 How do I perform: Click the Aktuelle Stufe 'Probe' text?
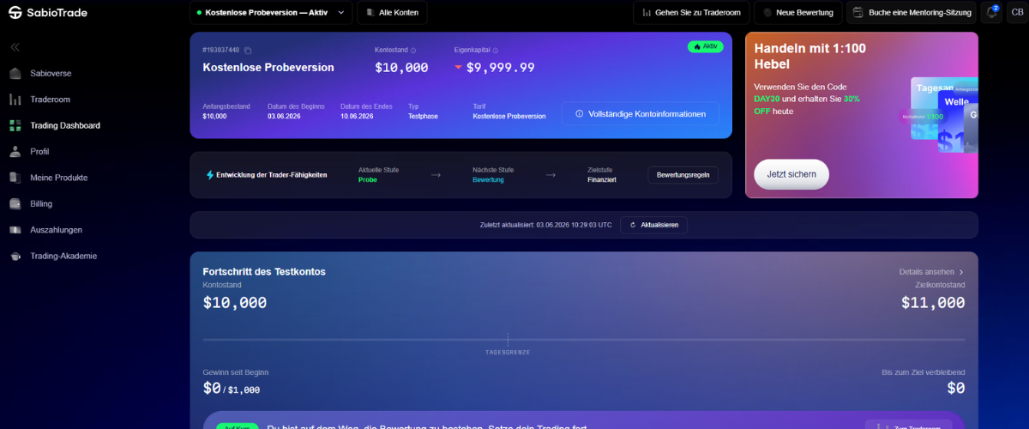tap(368, 180)
